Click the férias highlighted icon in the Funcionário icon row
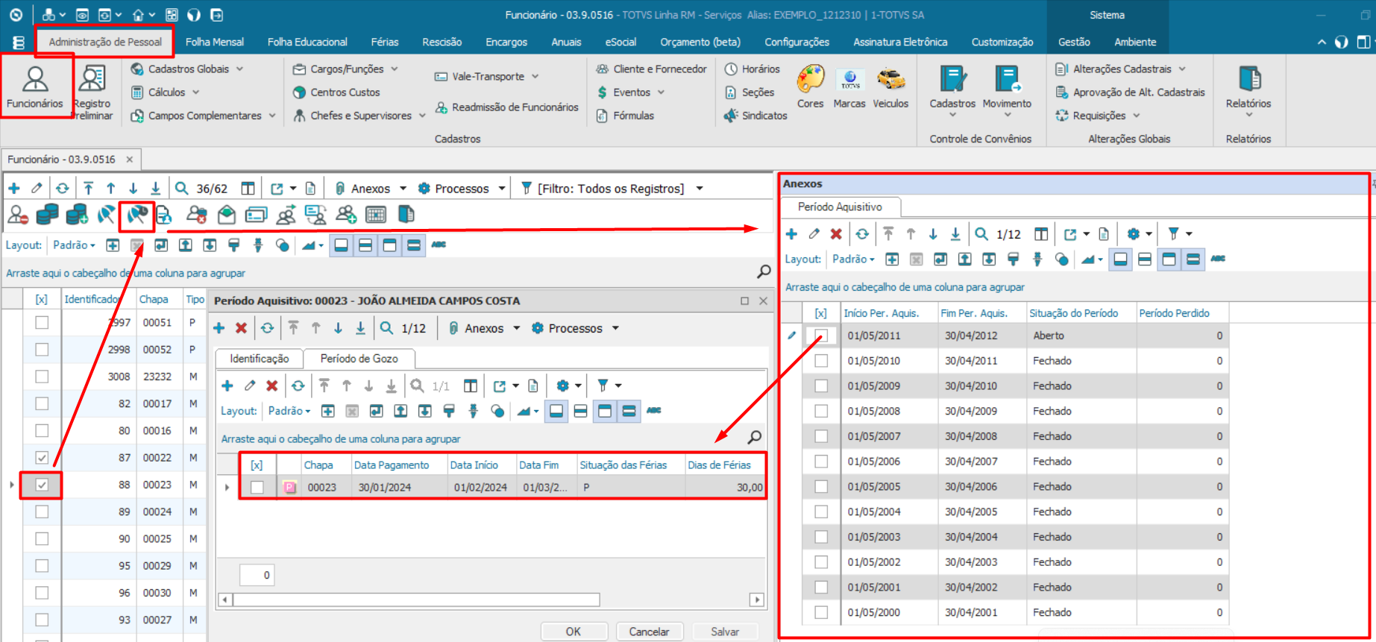Screen dimensions: 1376x642 pyautogui.click(x=136, y=215)
